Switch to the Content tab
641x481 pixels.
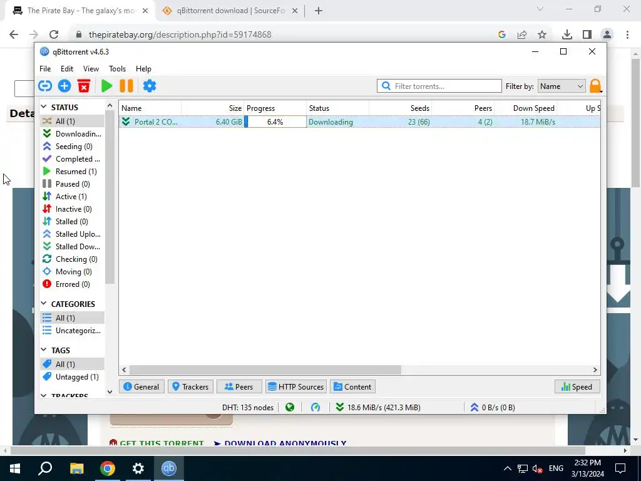pyautogui.click(x=353, y=386)
